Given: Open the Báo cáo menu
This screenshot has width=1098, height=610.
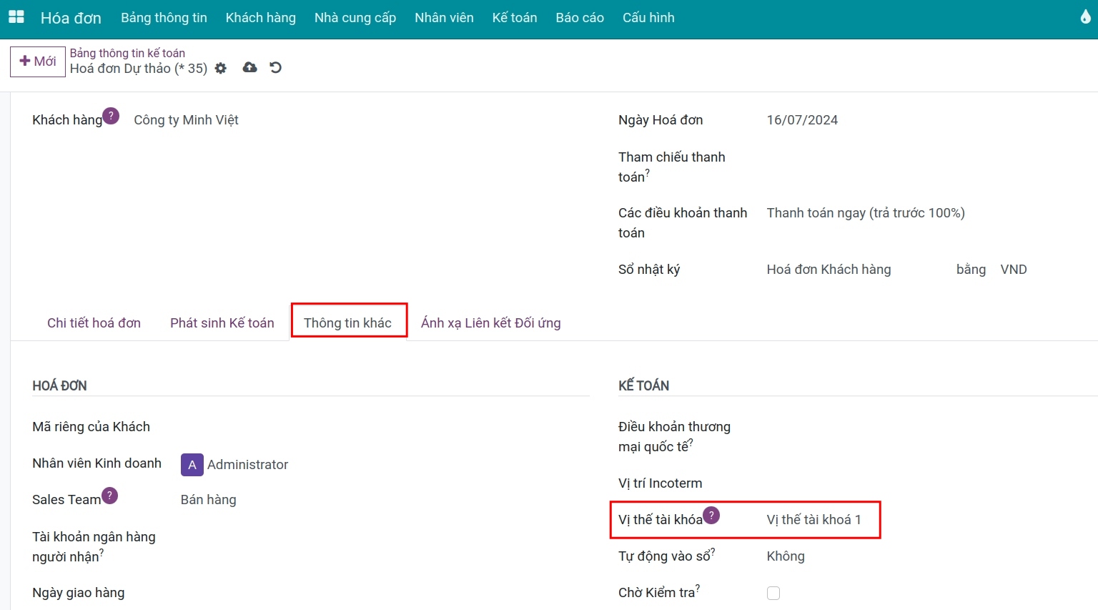Looking at the screenshot, I should (x=580, y=18).
